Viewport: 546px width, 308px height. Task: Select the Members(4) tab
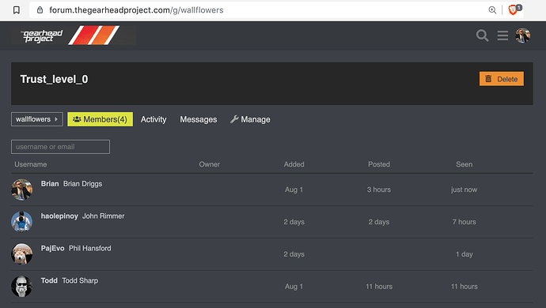100,119
